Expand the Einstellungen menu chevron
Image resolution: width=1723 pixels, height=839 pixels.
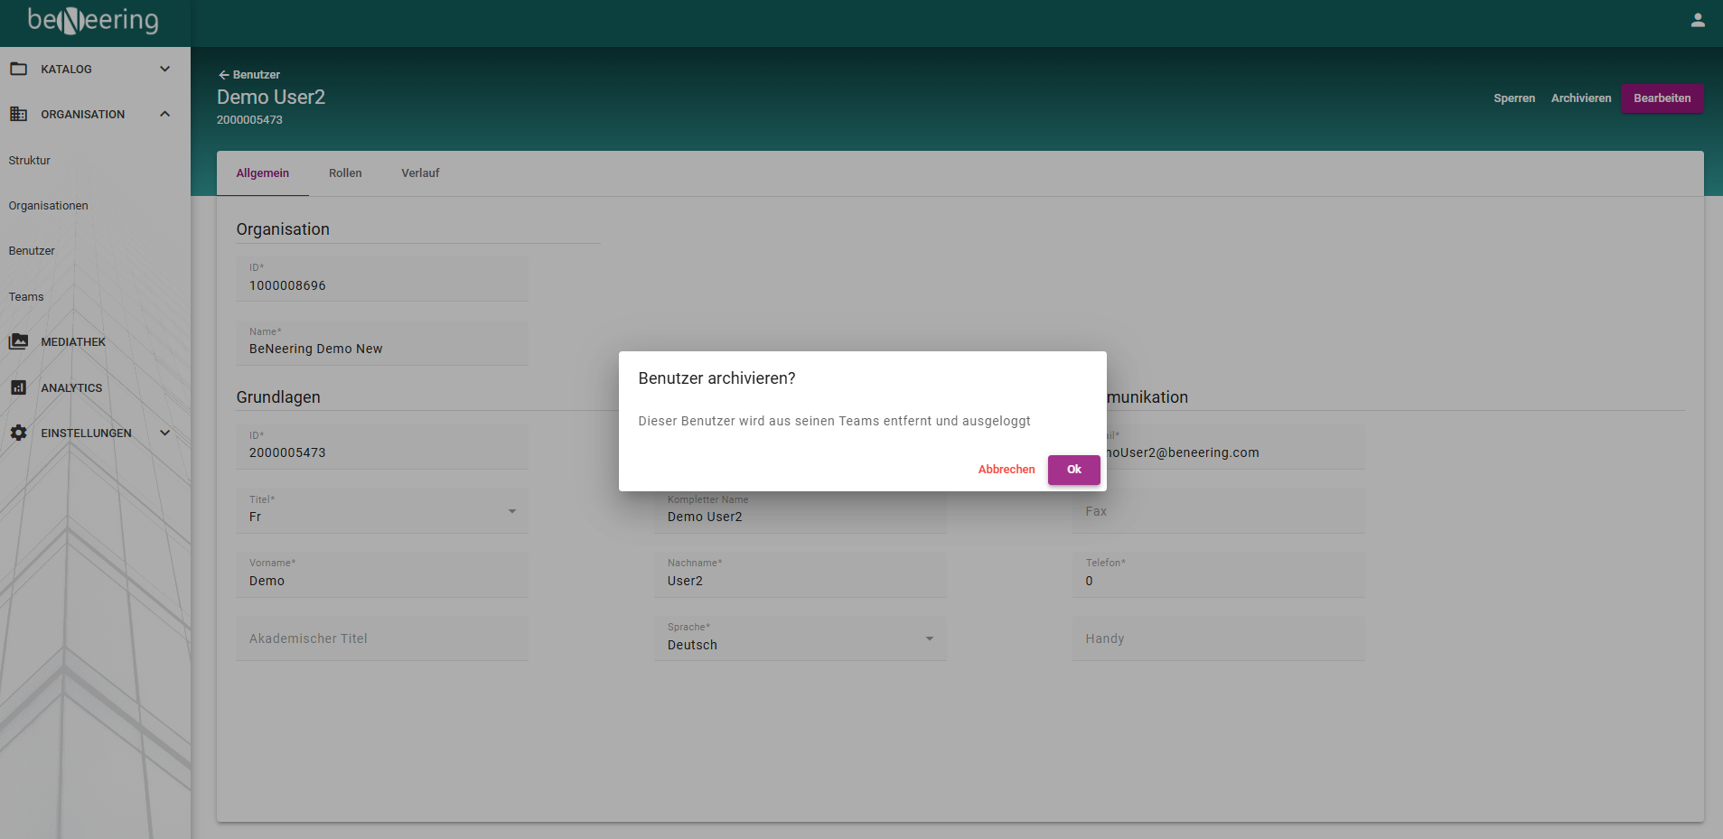(x=164, y=433)
